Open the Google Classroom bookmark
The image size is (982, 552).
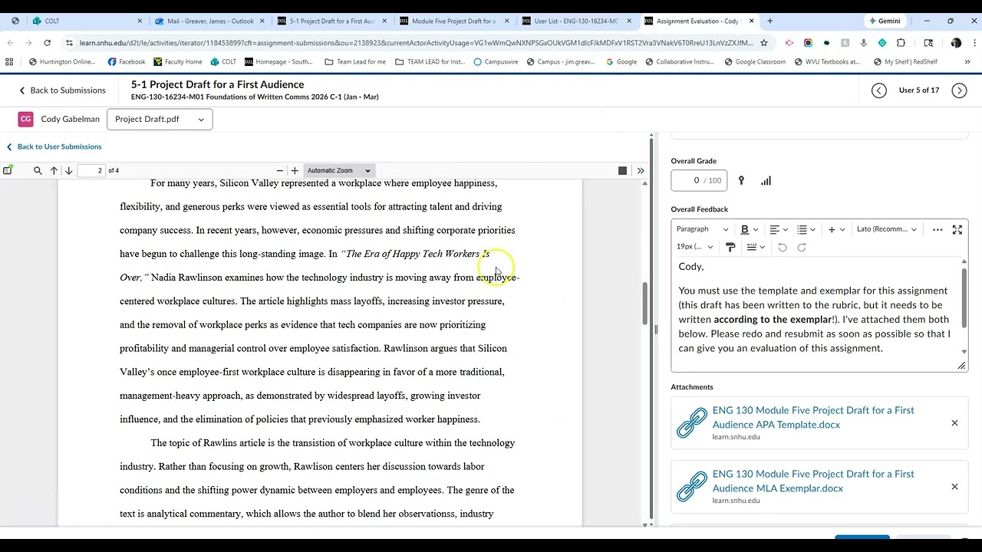(x=754, y=61)
